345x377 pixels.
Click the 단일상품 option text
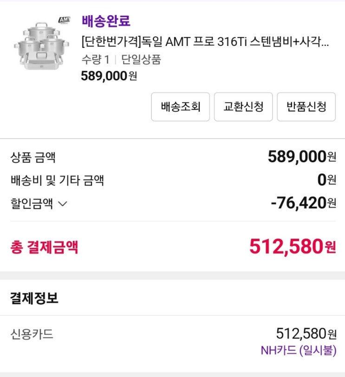point(141,59)
